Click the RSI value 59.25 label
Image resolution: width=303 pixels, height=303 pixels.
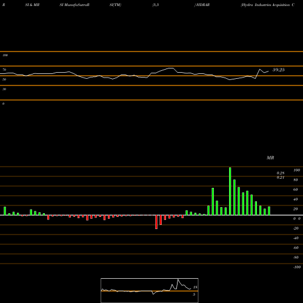[279, 70]
